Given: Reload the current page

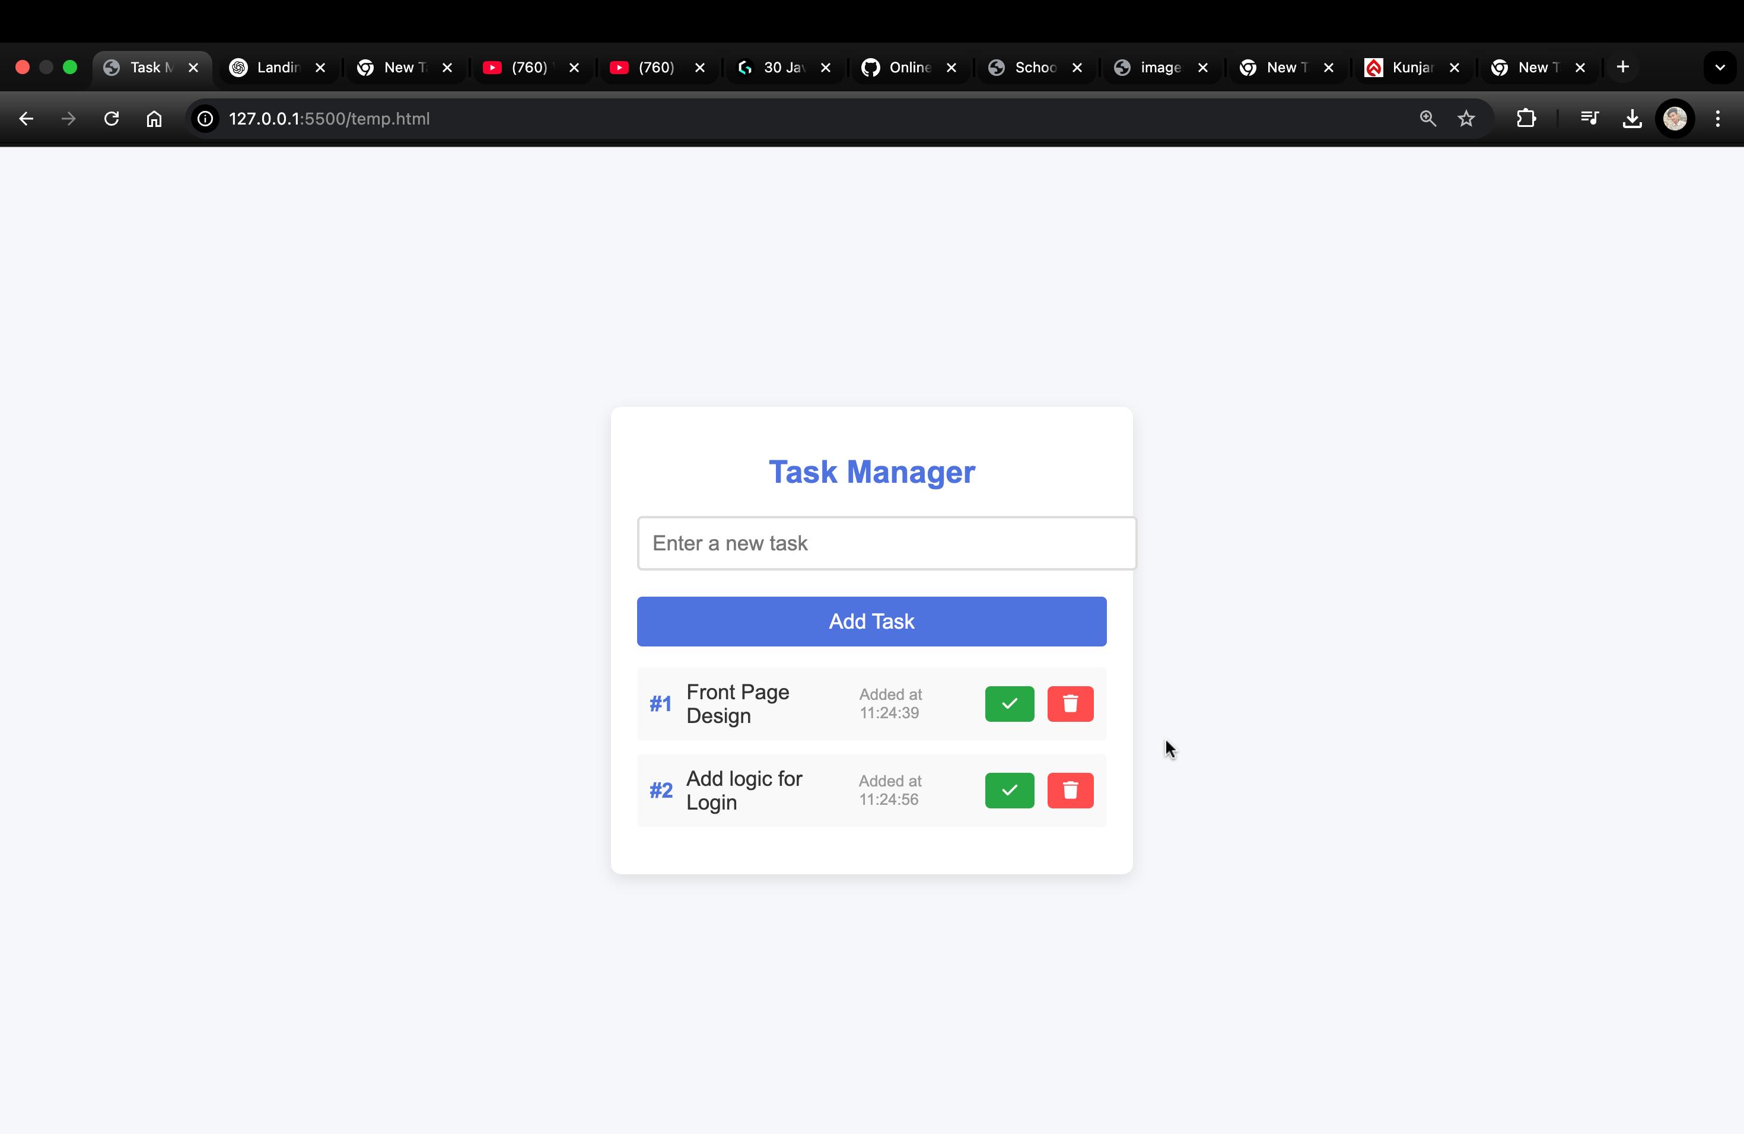Looking at the screenshot, I should pyautogui.click(x=112, y=118).
